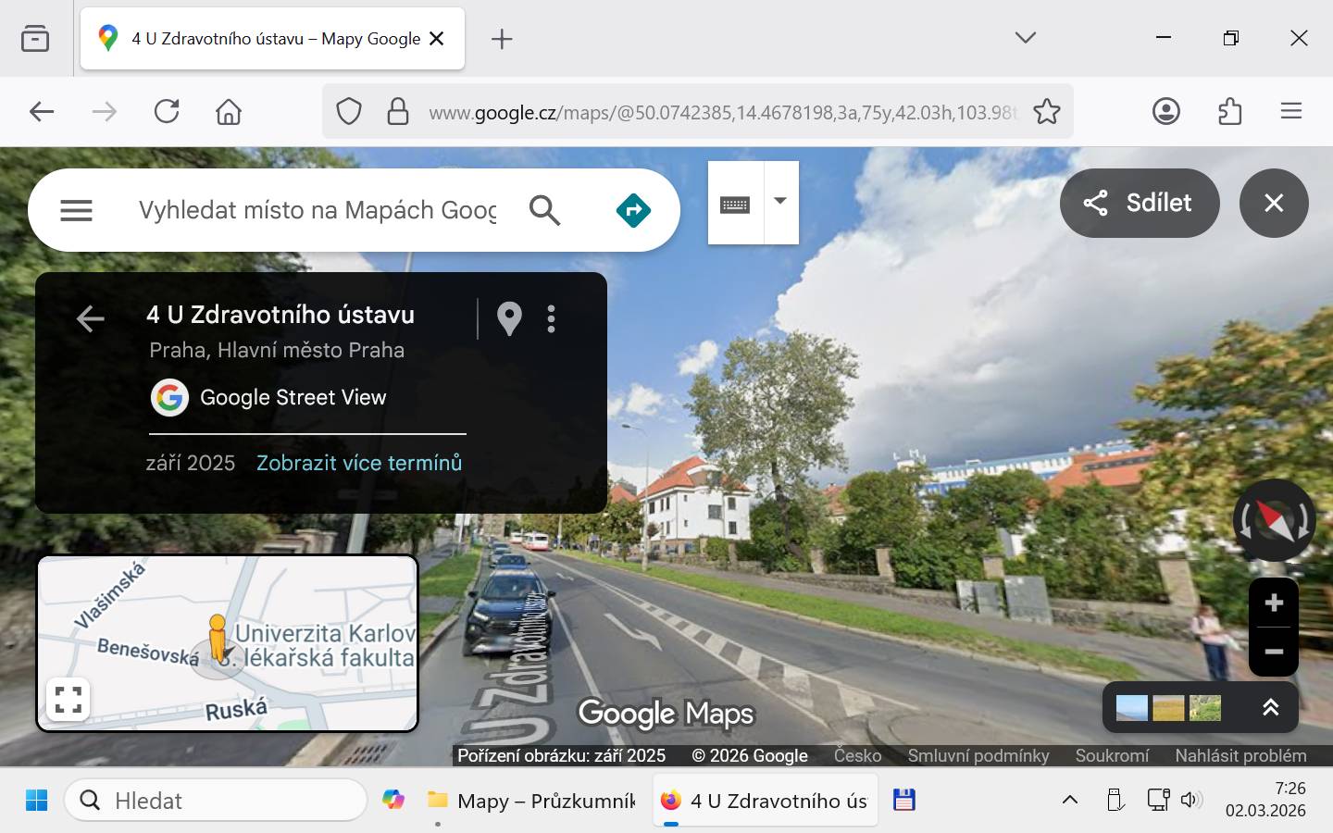This screenshot has height=833, width=1333.
Task: Open the keyboard input tools dropdown arrow
Action: point(780,202)
